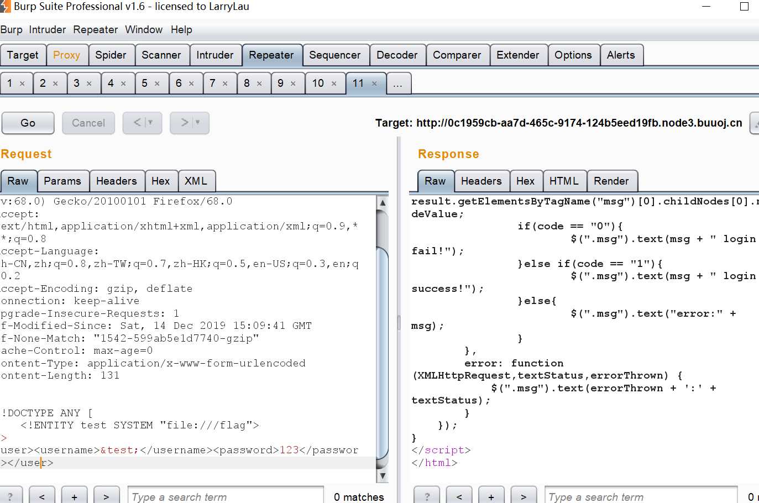The width and height of the screenshot is (759, 503).
Task: Close Repeater tab 11
Action: 374,84
